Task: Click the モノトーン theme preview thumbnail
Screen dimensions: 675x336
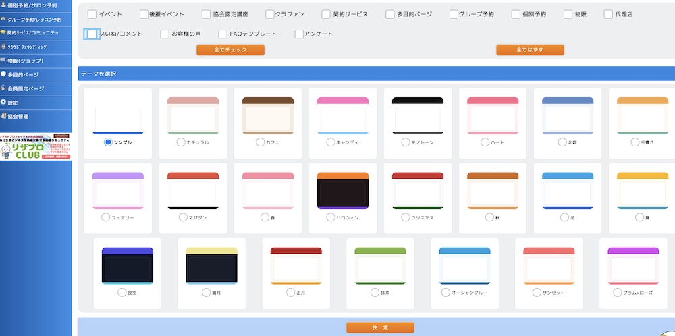Action: tap(418, 115)
